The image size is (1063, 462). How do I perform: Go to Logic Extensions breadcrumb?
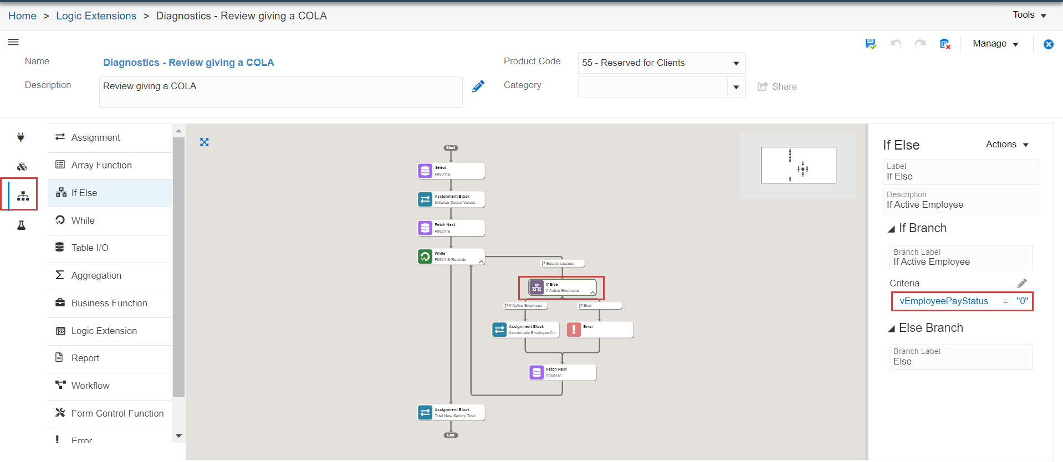click(96, 16)
